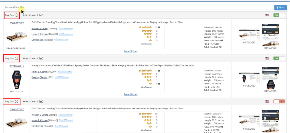Open View Reviews in the top egg tray listing
This screenshot has height=133, width=290.
(x=146, y=44)
